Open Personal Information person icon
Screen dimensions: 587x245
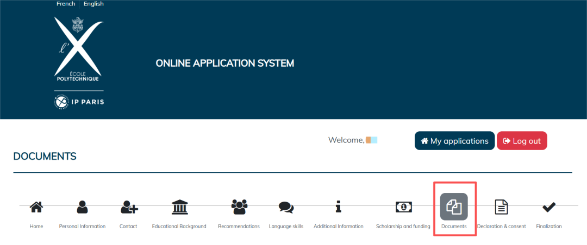click(82, 207)
